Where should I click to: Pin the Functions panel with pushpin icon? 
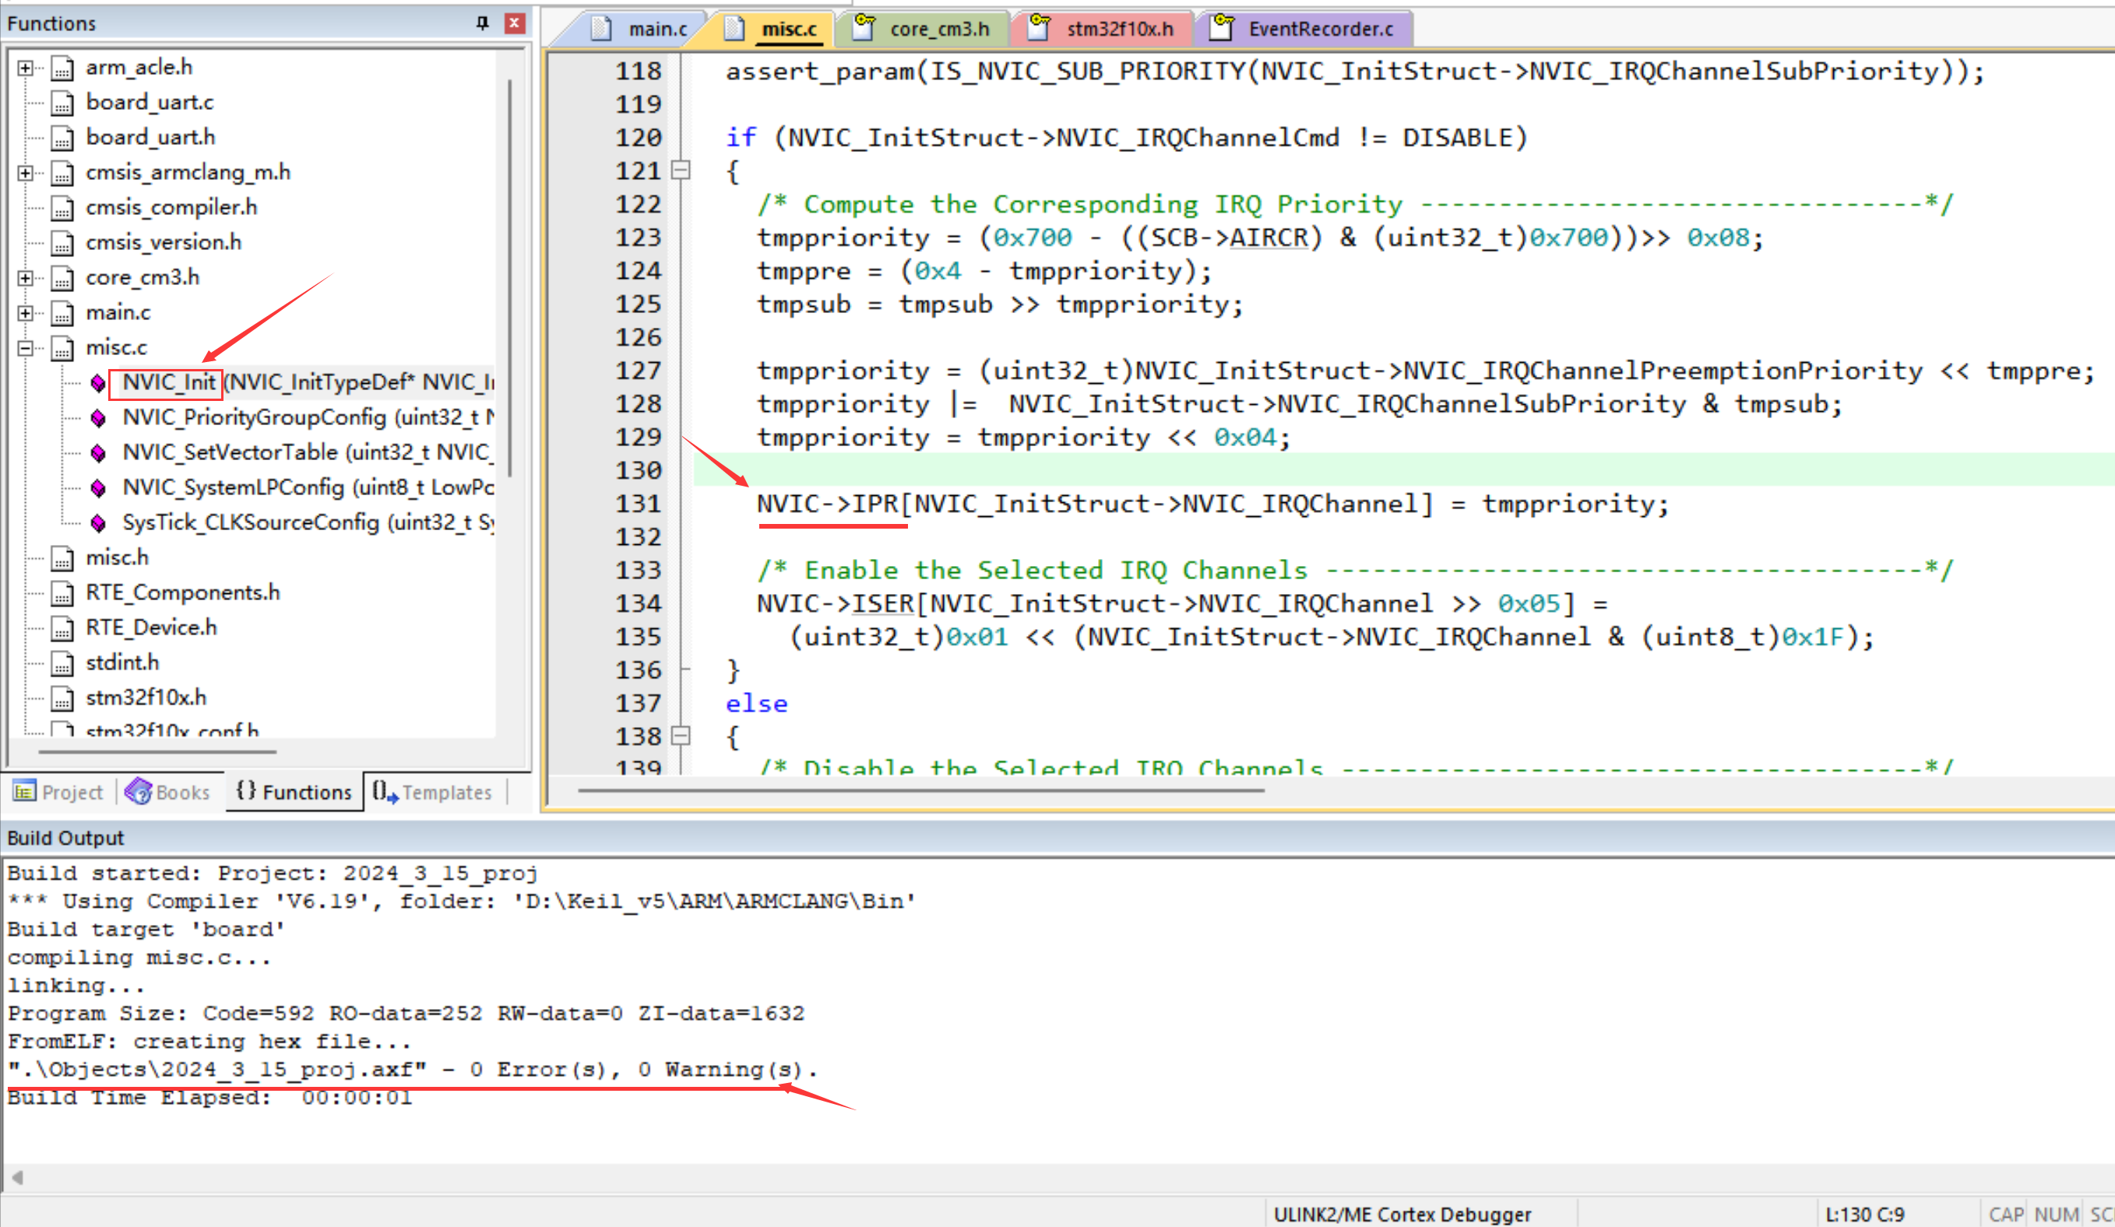coord(483,23)
